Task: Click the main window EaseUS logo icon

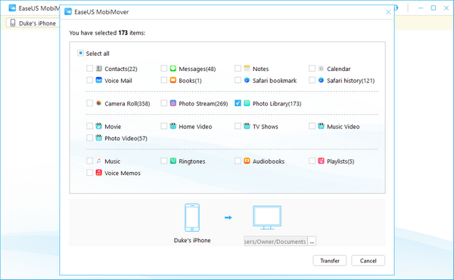Action: tap(12, 8)
